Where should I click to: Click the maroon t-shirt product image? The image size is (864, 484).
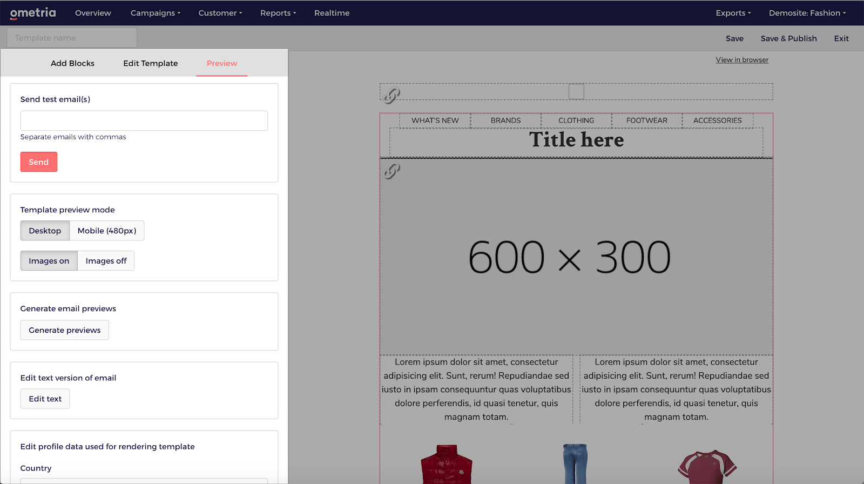pos(707,467)
